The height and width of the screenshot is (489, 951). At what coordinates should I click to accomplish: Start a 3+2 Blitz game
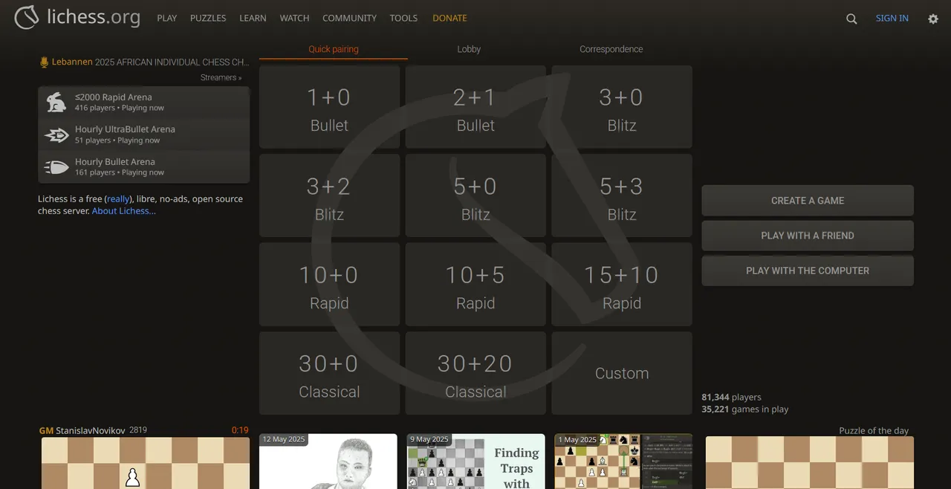coord(329,195)
